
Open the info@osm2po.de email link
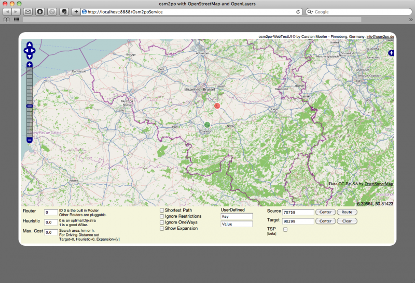tap(380, 37)
